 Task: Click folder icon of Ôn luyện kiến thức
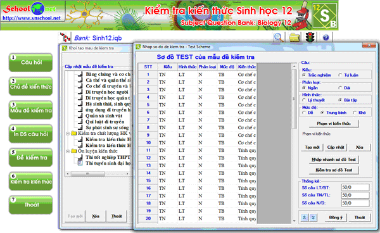click(x=74, y=151)
